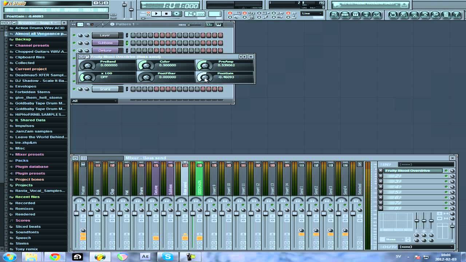Open Fruity Blood Overdrive plugin options arrow
Viewport: 466px width, 262px height.
pos(81,57)
